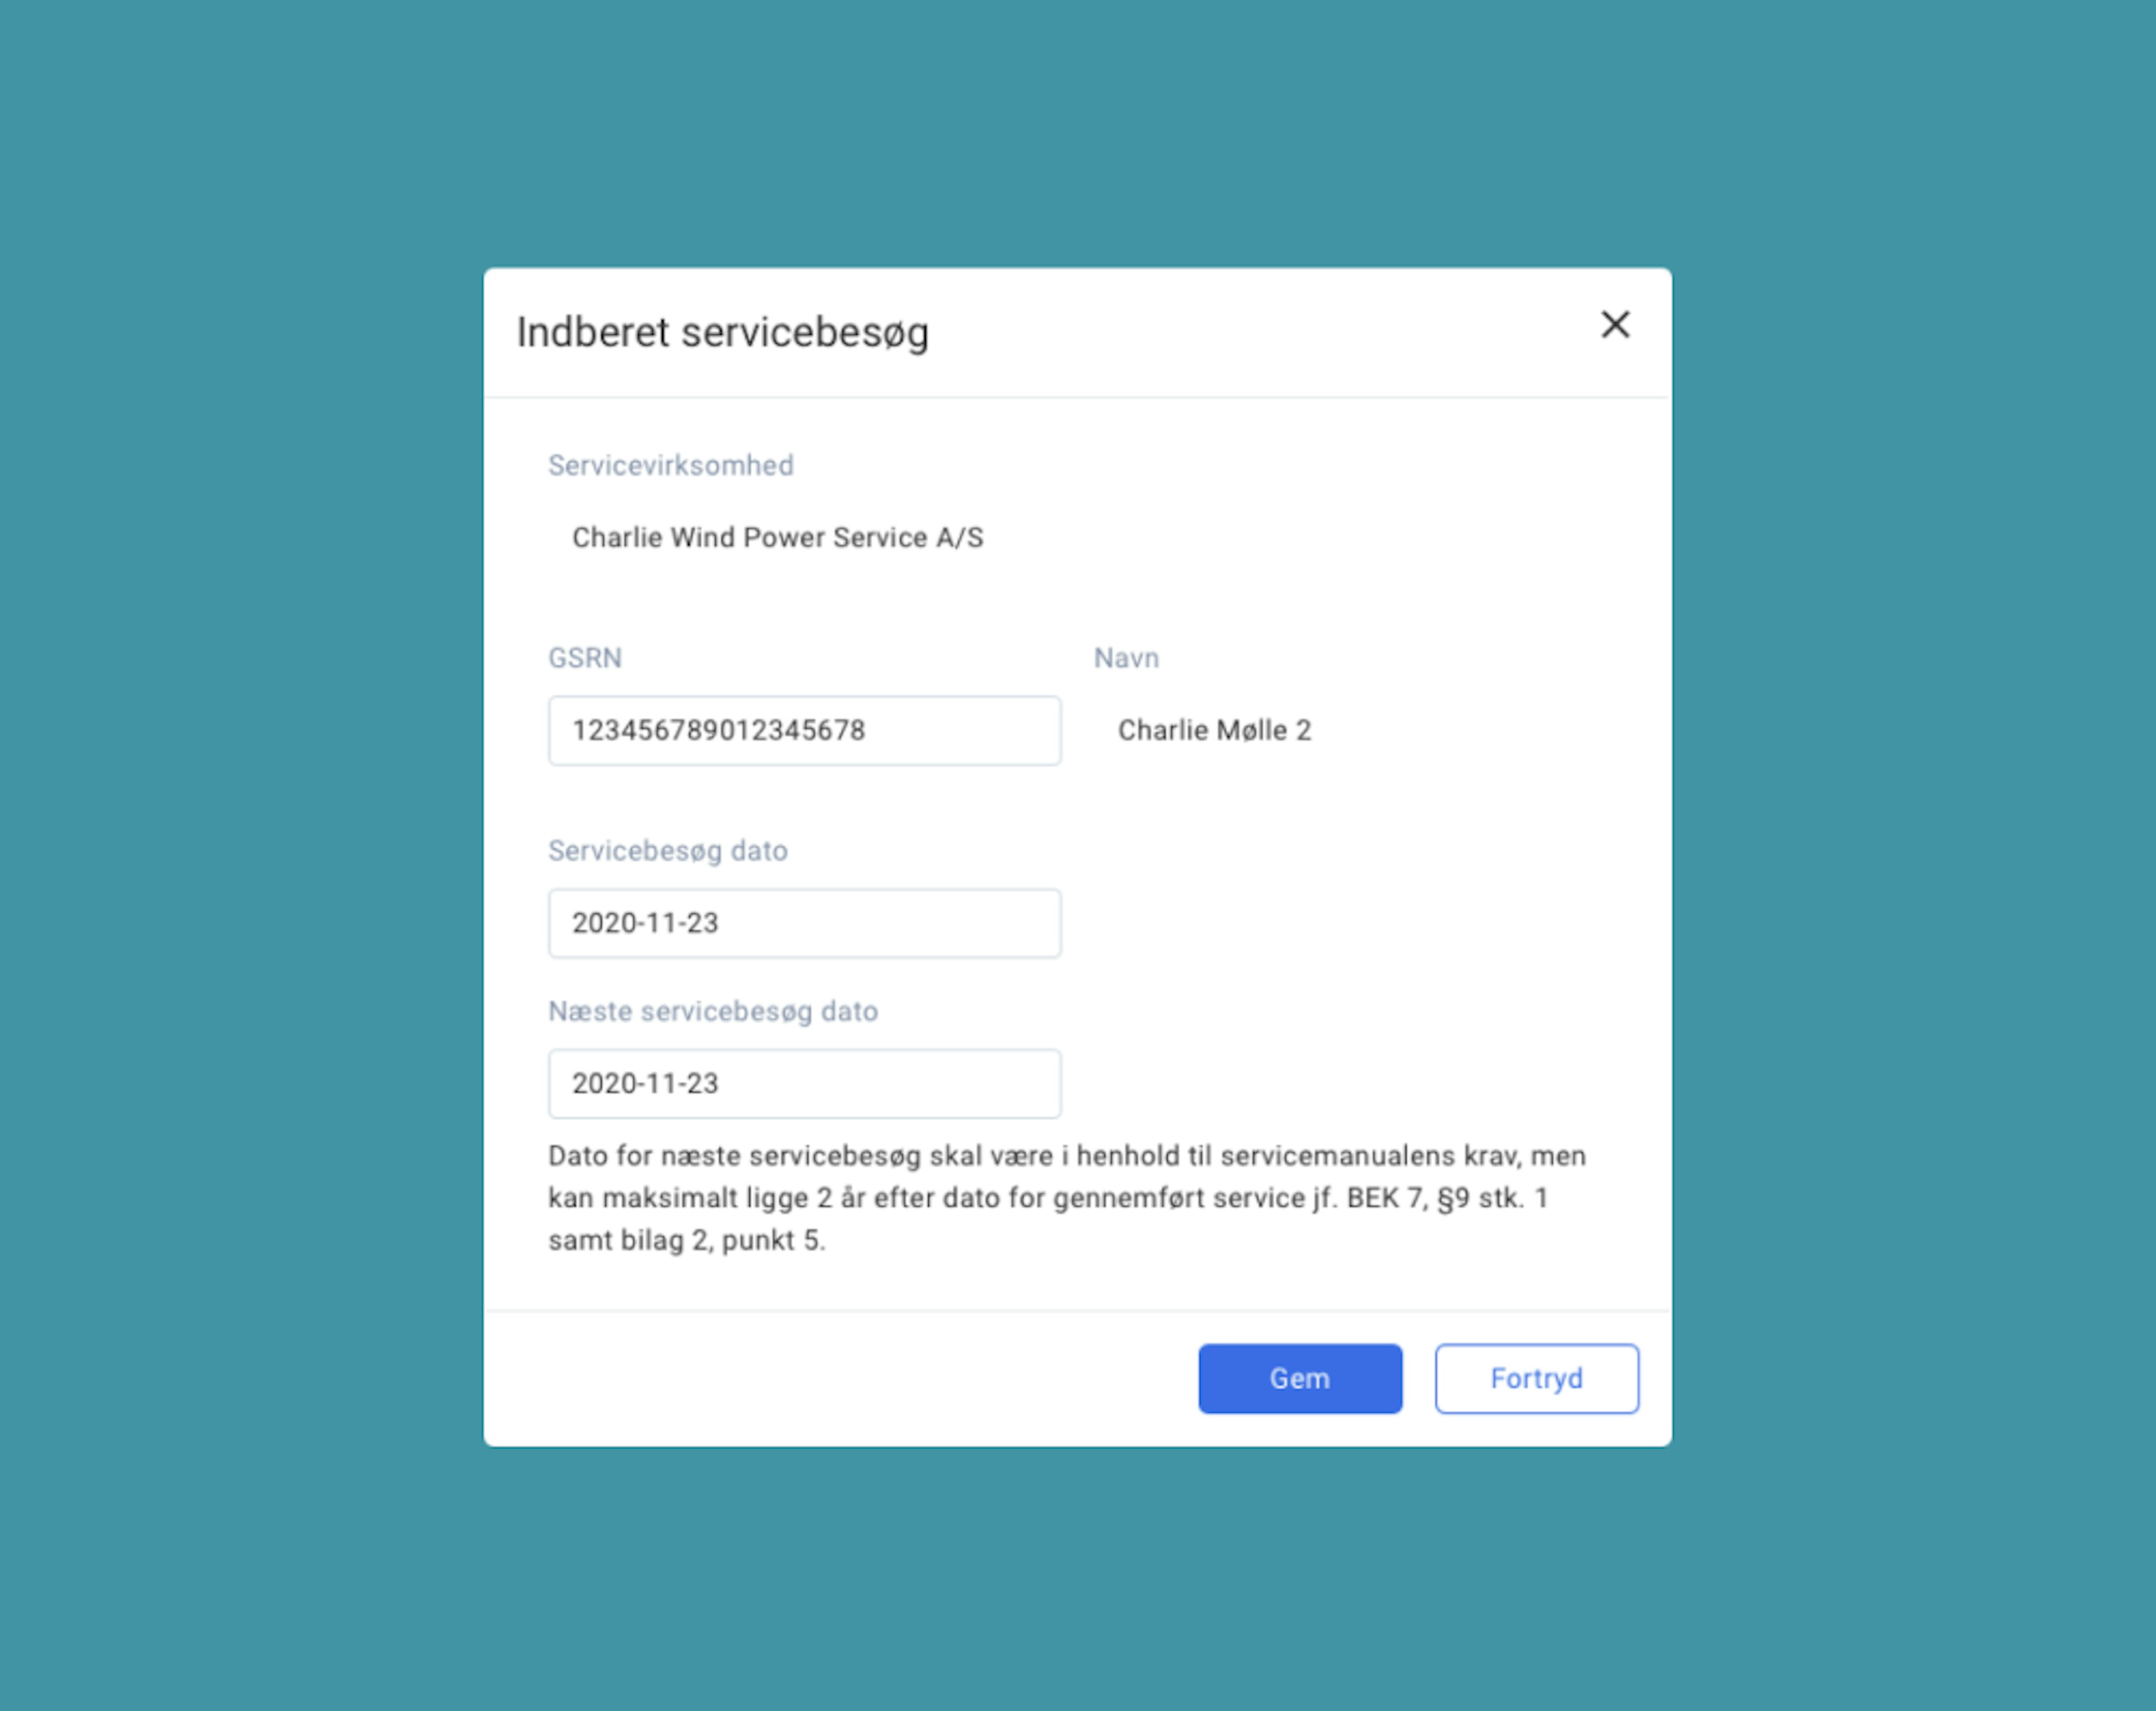Screen dimensions: 2156x1711
Task: Click the Indberet servicebesøg dialog title
Action: (x=722, y=333)
